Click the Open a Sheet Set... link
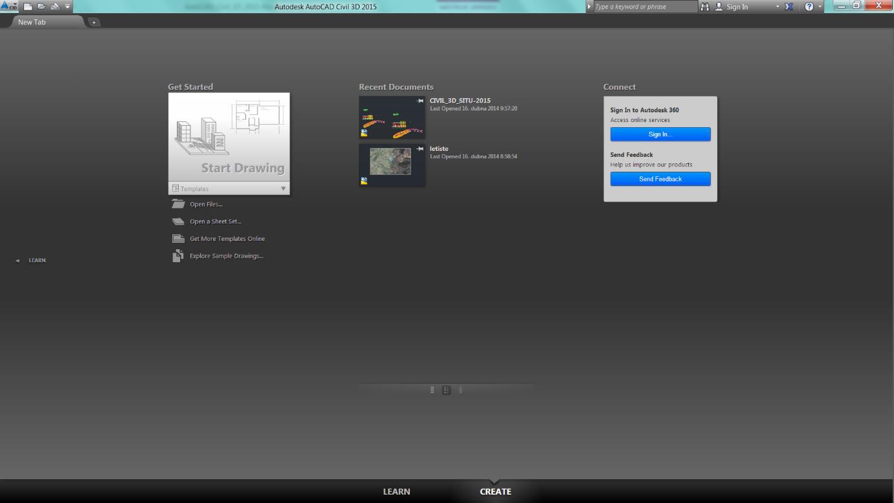The height and width of the screenshot is (503, 894). point(216,221)
